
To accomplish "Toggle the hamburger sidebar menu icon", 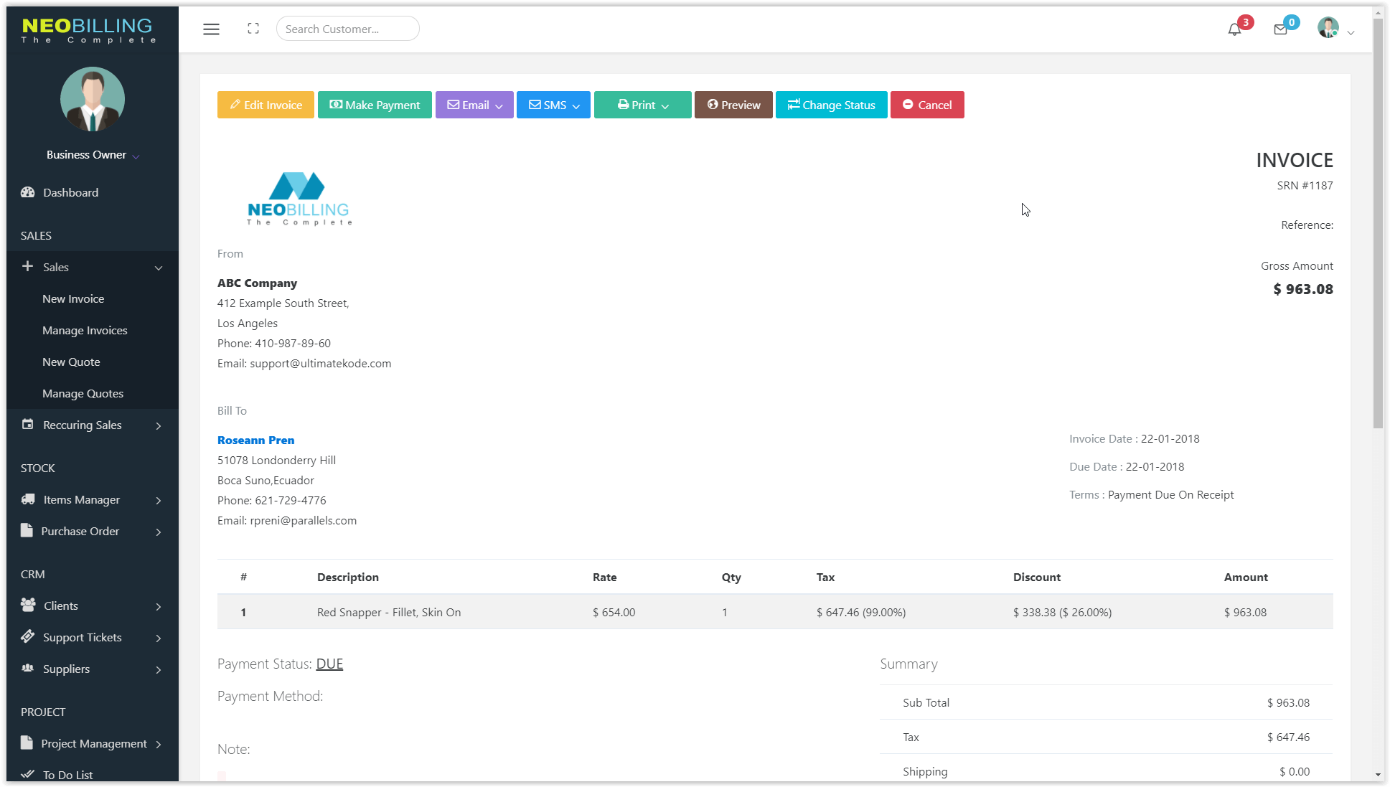I will pyautogui.click(x=211, y=29).
